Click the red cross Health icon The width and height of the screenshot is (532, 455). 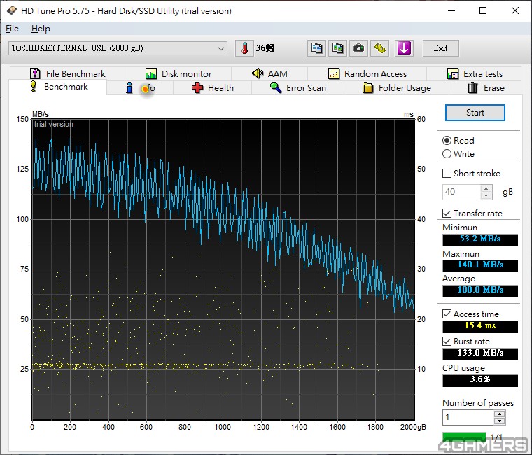197,88
